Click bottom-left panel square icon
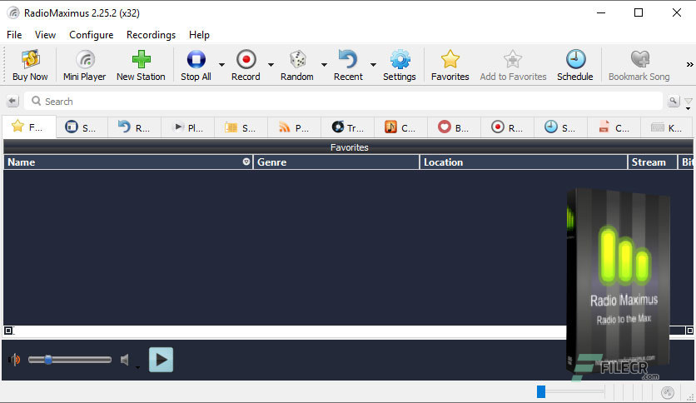Screen dimensions: 696x403 [x=8, y=331]
